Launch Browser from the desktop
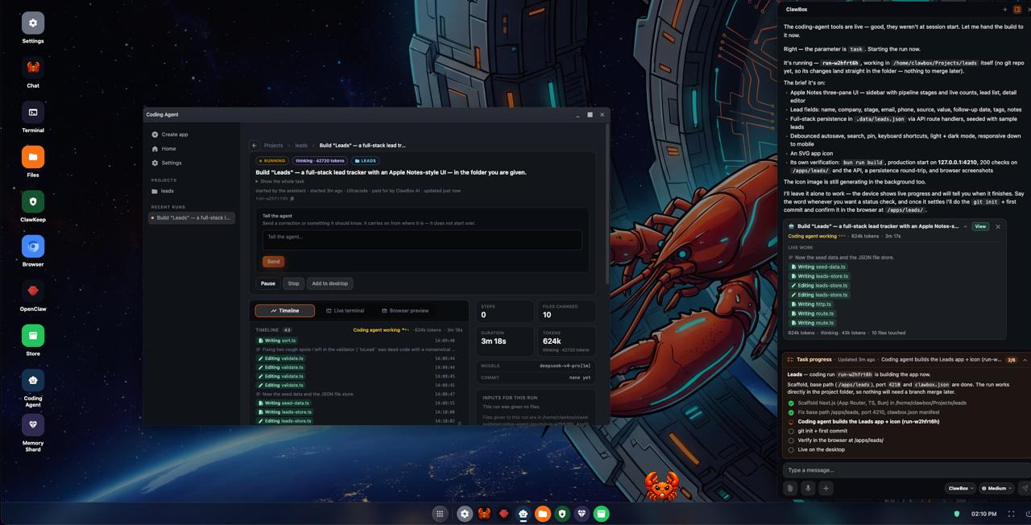 click(x=33, y=246)
